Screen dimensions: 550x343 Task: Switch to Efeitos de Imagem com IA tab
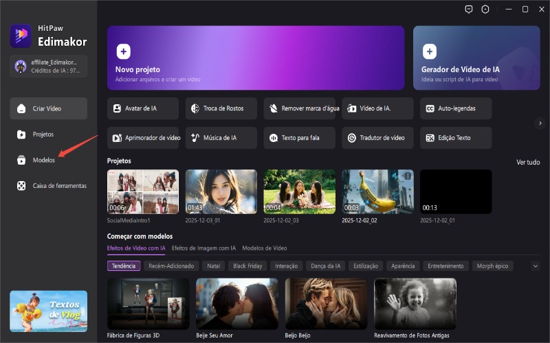click(203, 248)
